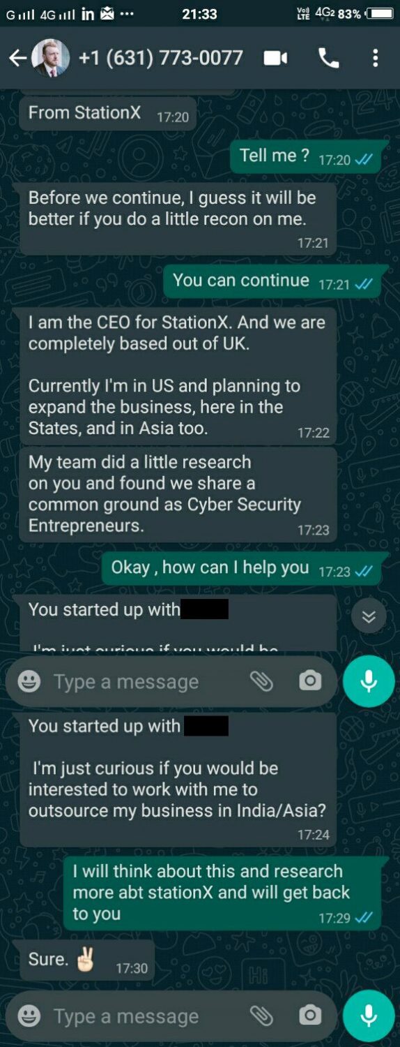
Task: Select the 'Sure.' message bubble
Action: pos(86,962)
